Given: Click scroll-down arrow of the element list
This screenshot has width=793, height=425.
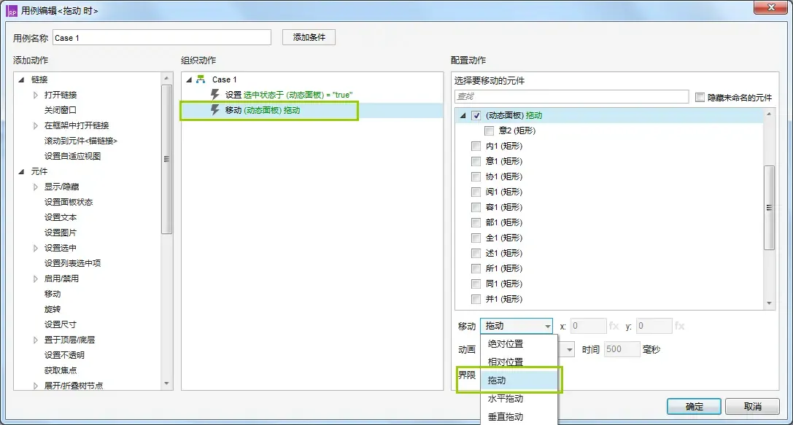Looking at the screenshot, I should [x=769, y=304].
